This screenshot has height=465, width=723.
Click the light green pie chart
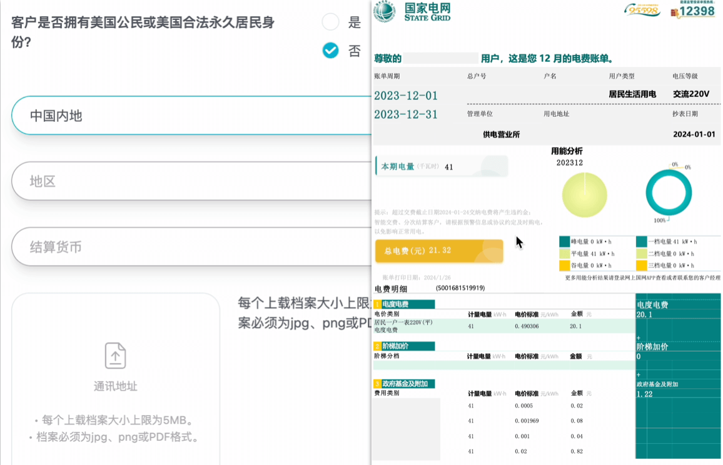click(584, 194)
